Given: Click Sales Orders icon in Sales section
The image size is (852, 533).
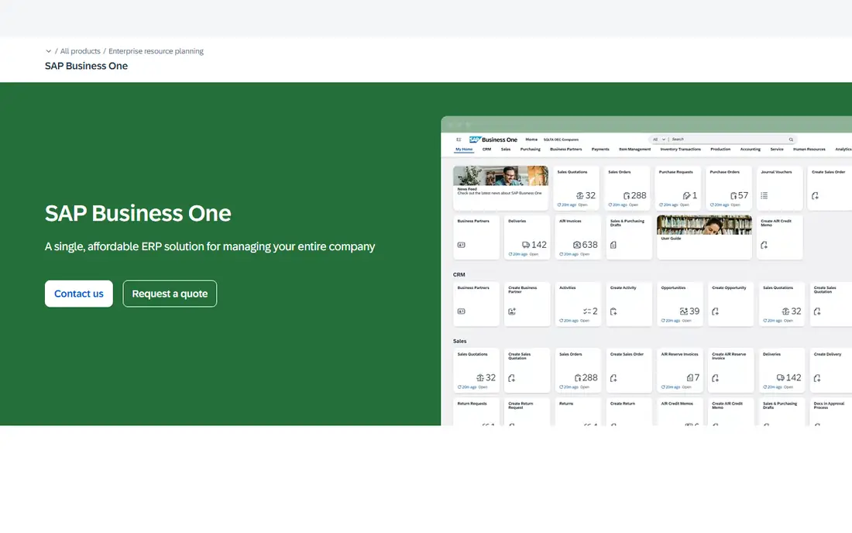Looking at the screenshot, I should point(578,377).
